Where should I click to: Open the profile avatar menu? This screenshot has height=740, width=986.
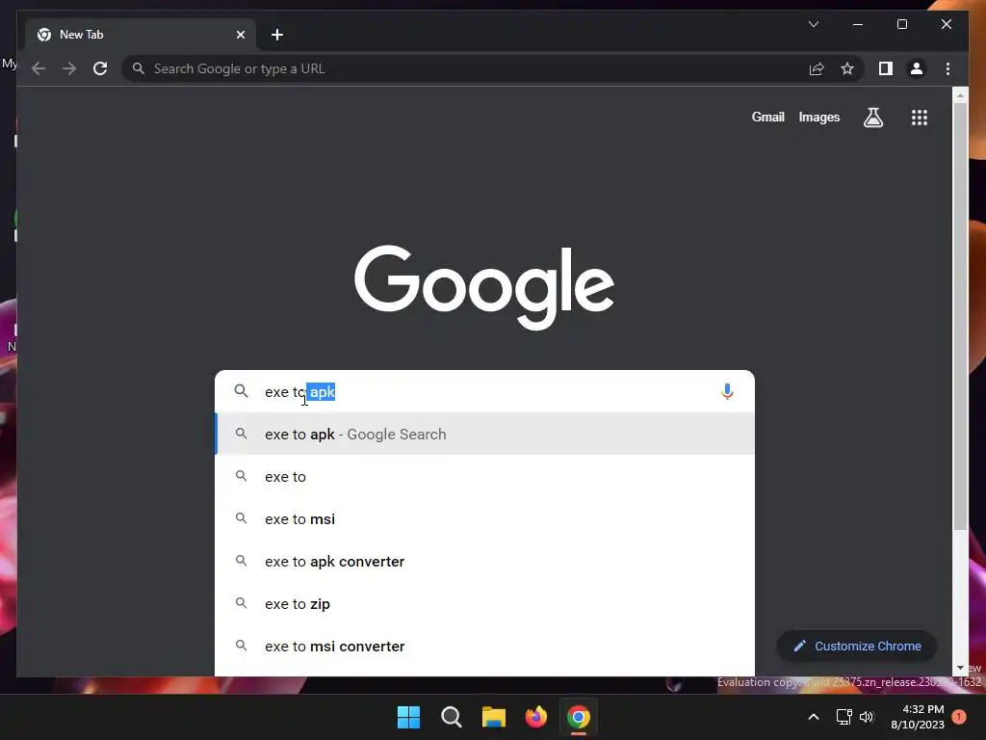pos(917,68)
